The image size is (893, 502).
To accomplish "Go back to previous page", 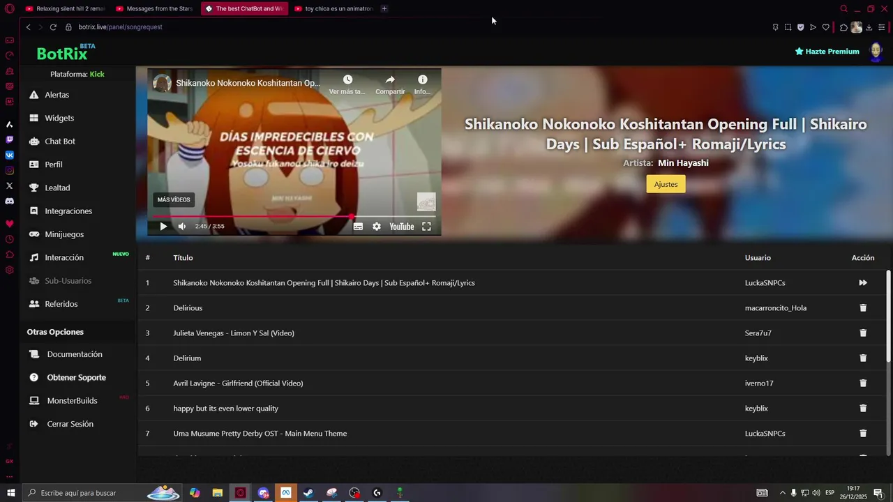I will click(x=28, y=27).
